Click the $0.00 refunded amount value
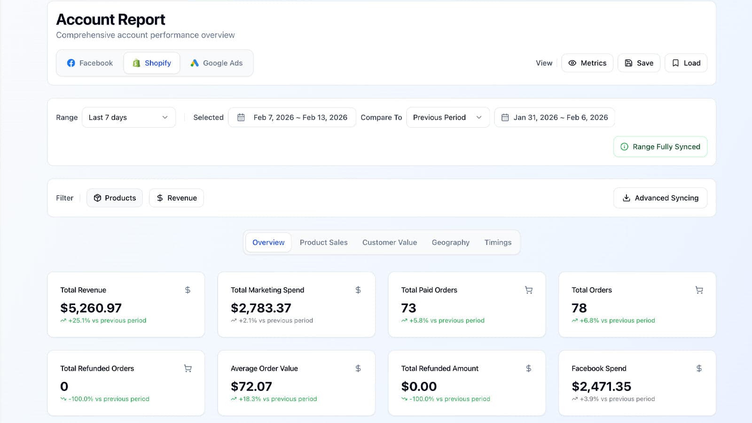This screenshot has height=423, width=752. (419, 386)
